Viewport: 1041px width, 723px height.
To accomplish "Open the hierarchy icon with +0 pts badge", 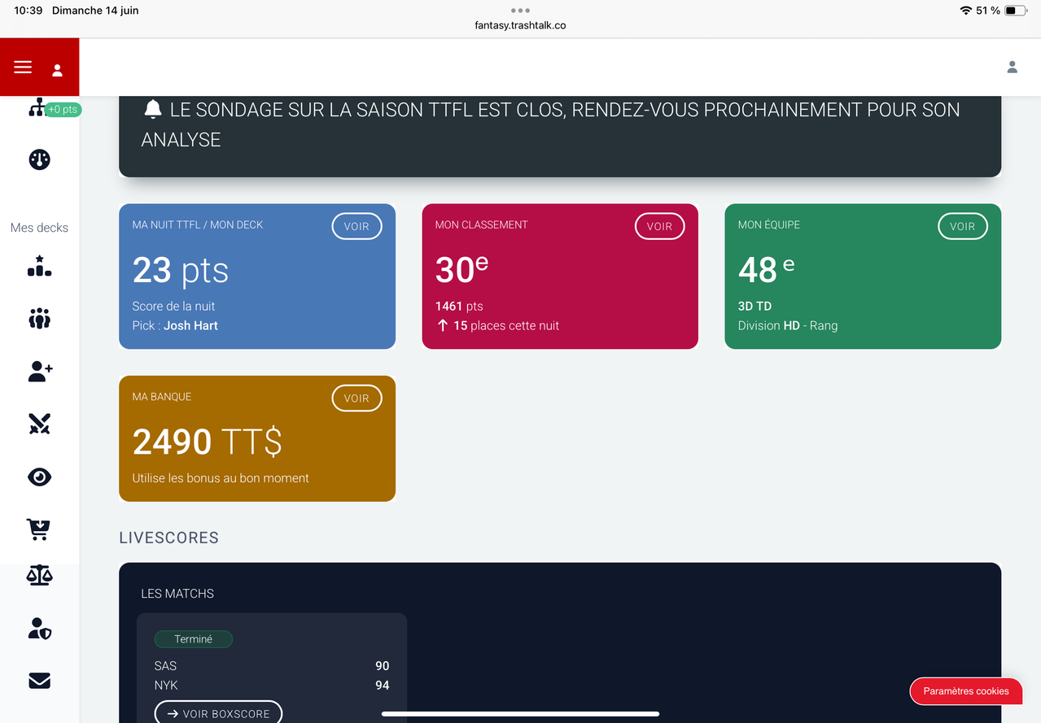I will [36, 107].
